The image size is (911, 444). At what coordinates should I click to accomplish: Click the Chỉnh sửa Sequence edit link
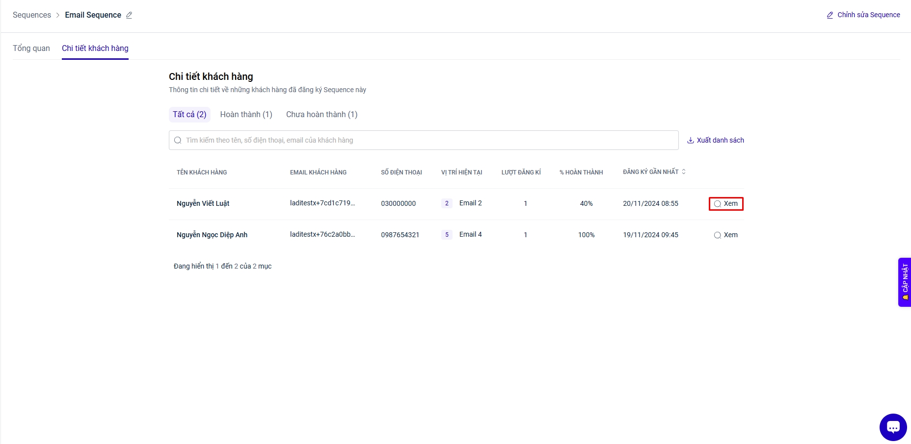point(863,15)
